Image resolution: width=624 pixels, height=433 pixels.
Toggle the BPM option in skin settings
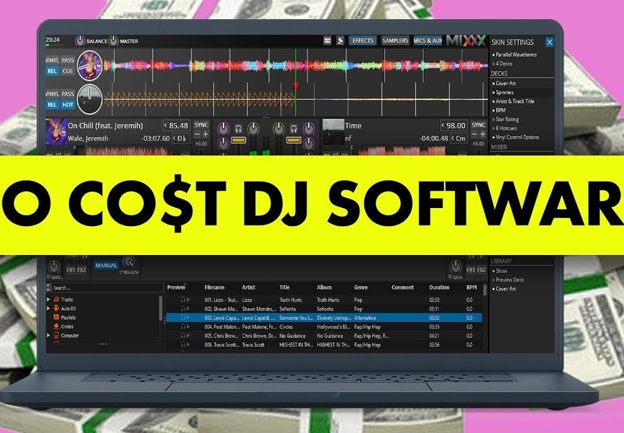499,110
